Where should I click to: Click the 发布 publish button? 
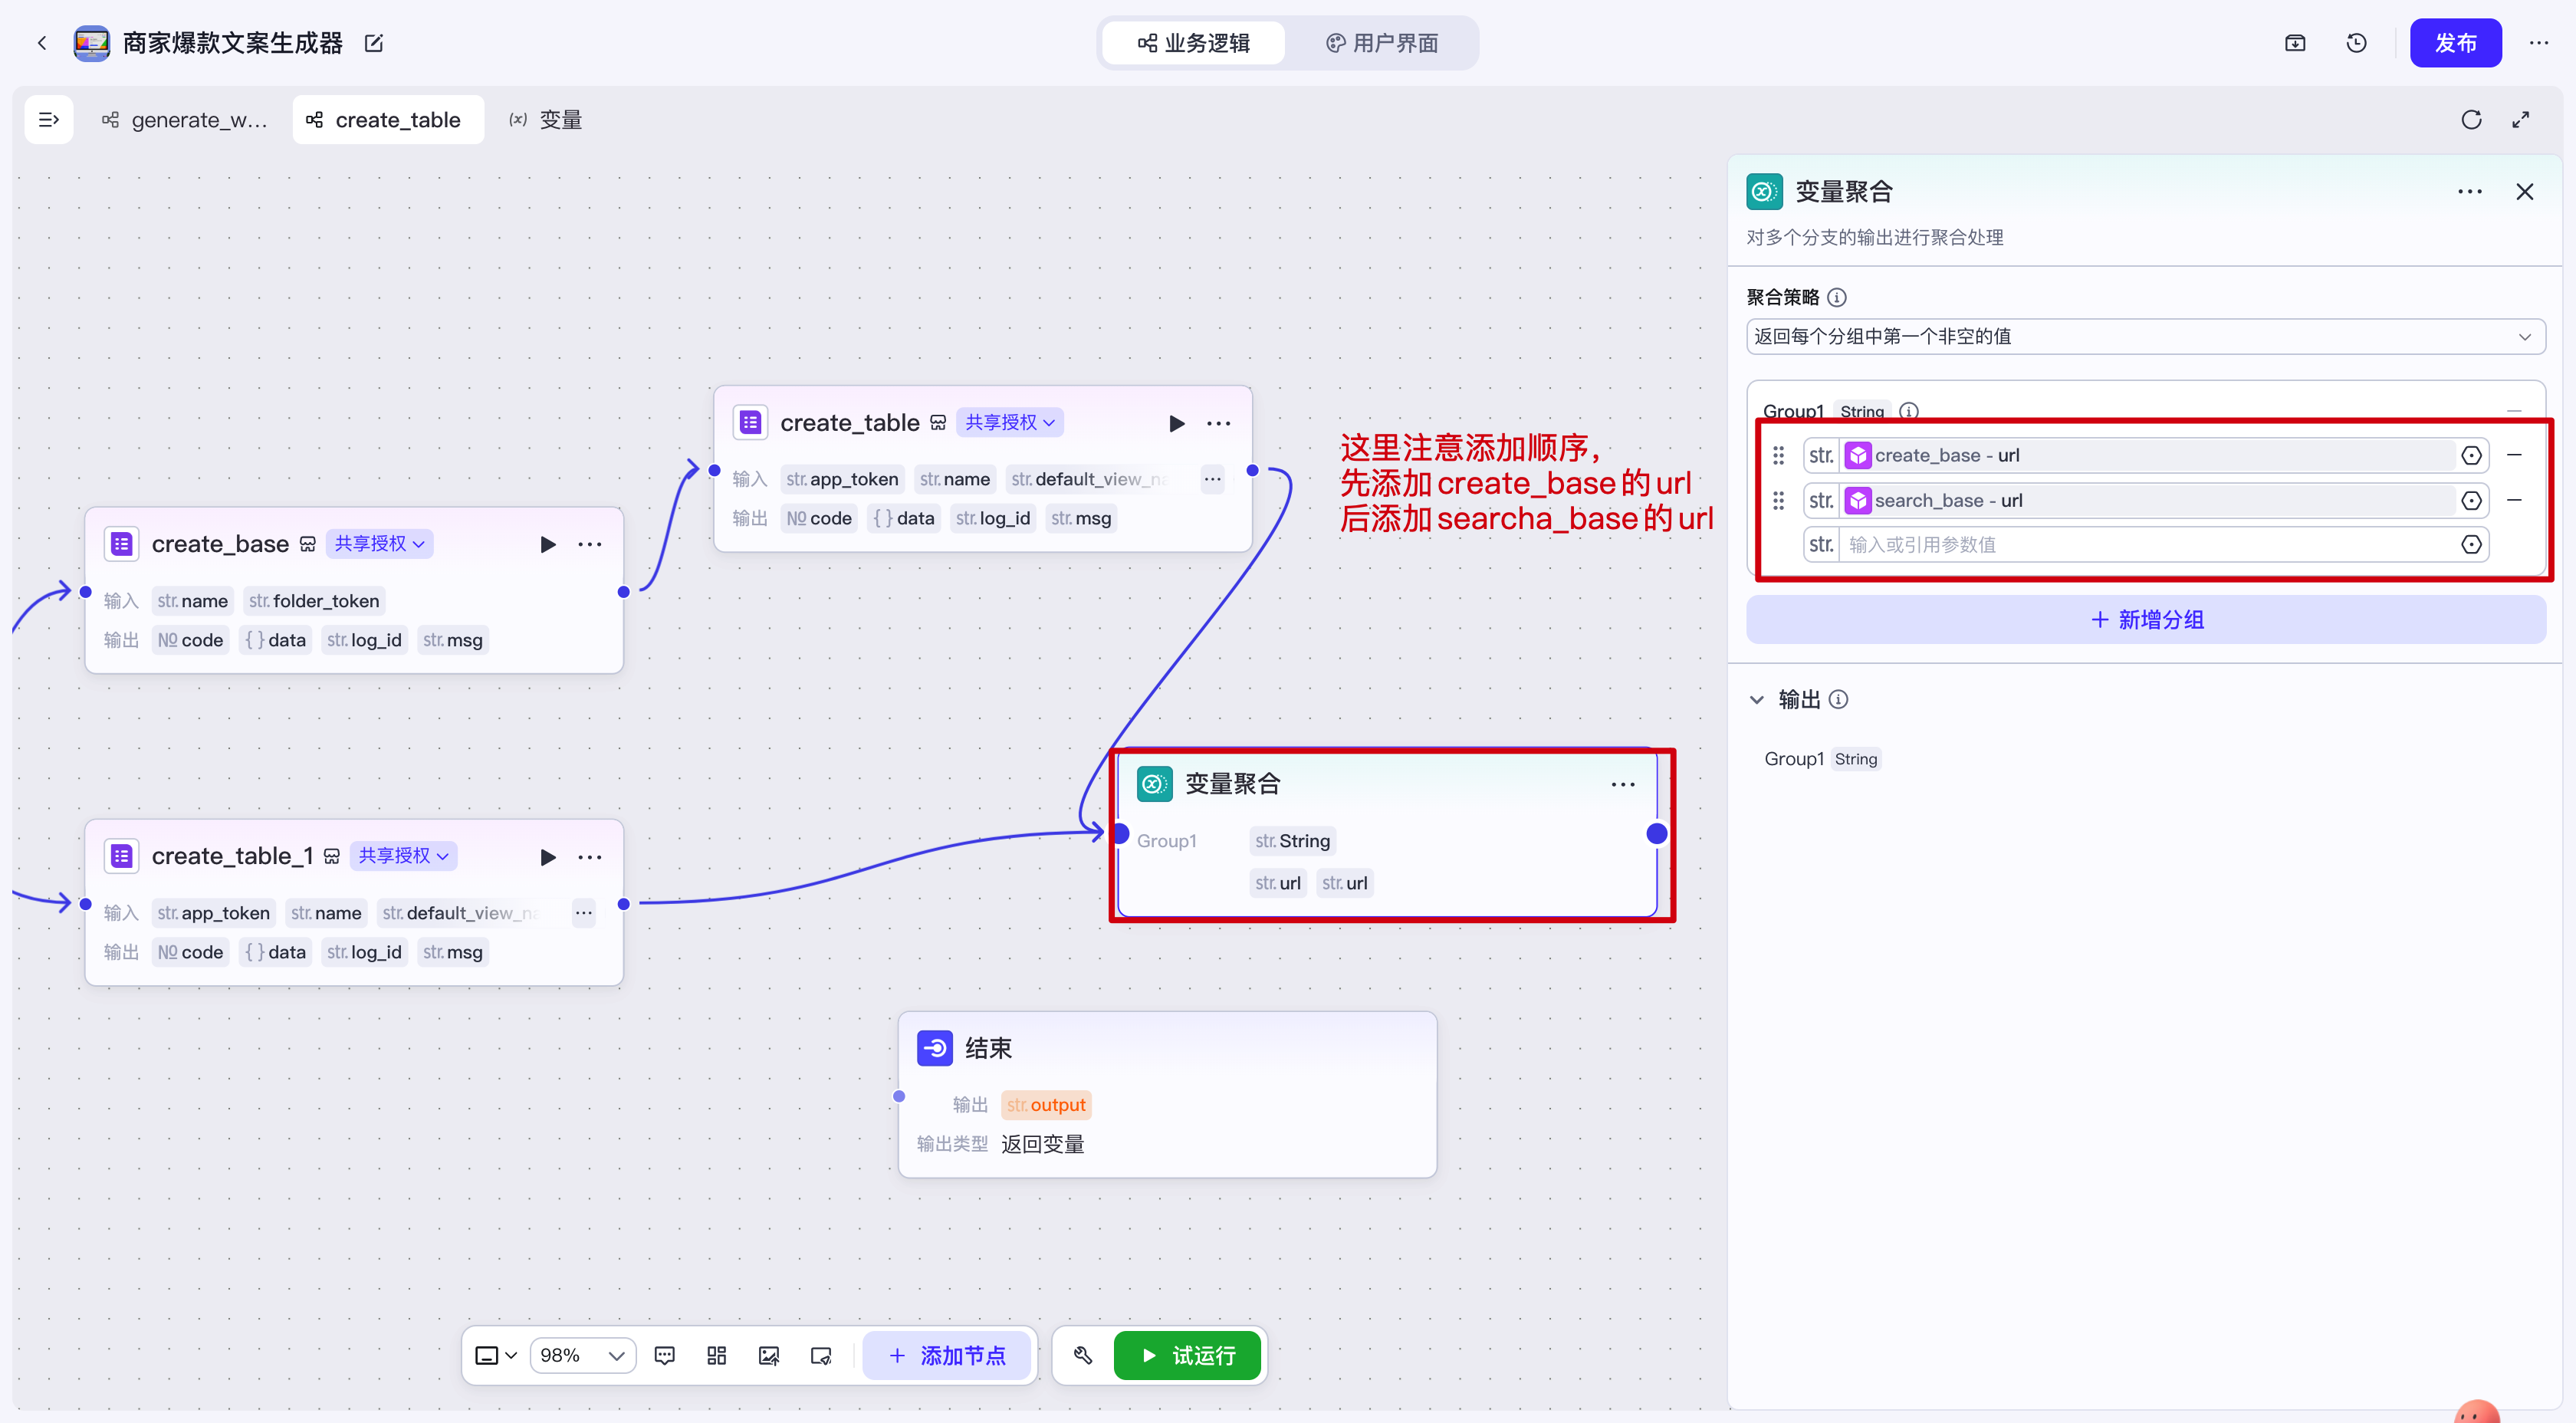click(2455, 43)
